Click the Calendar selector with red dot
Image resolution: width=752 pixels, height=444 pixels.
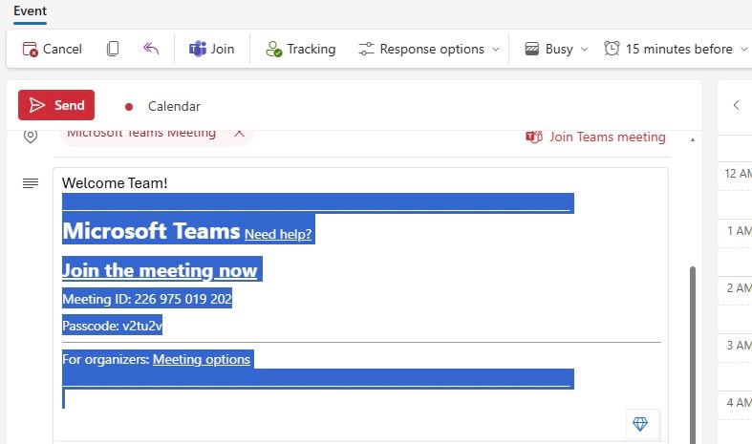[x=162, y=106]
